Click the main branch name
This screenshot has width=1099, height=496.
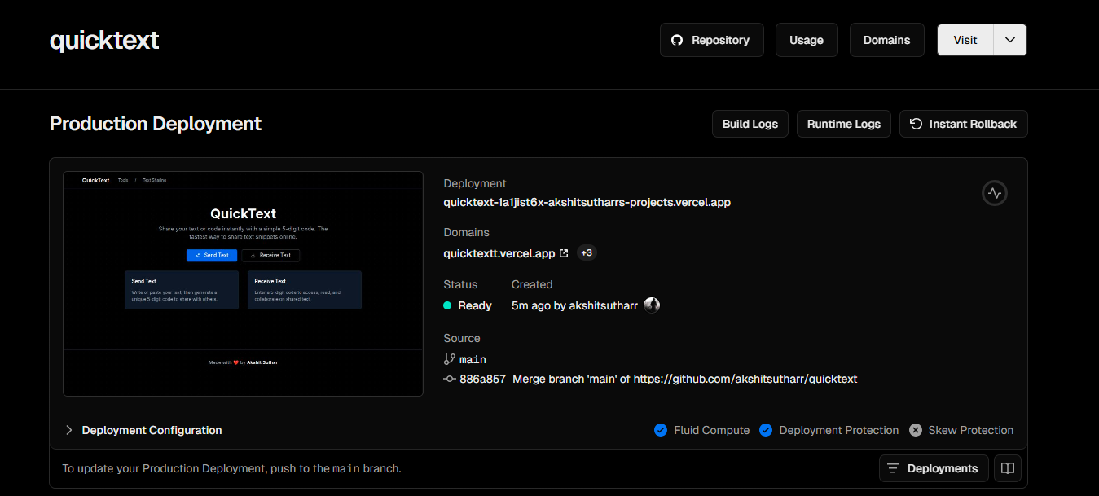pos(473,359)
